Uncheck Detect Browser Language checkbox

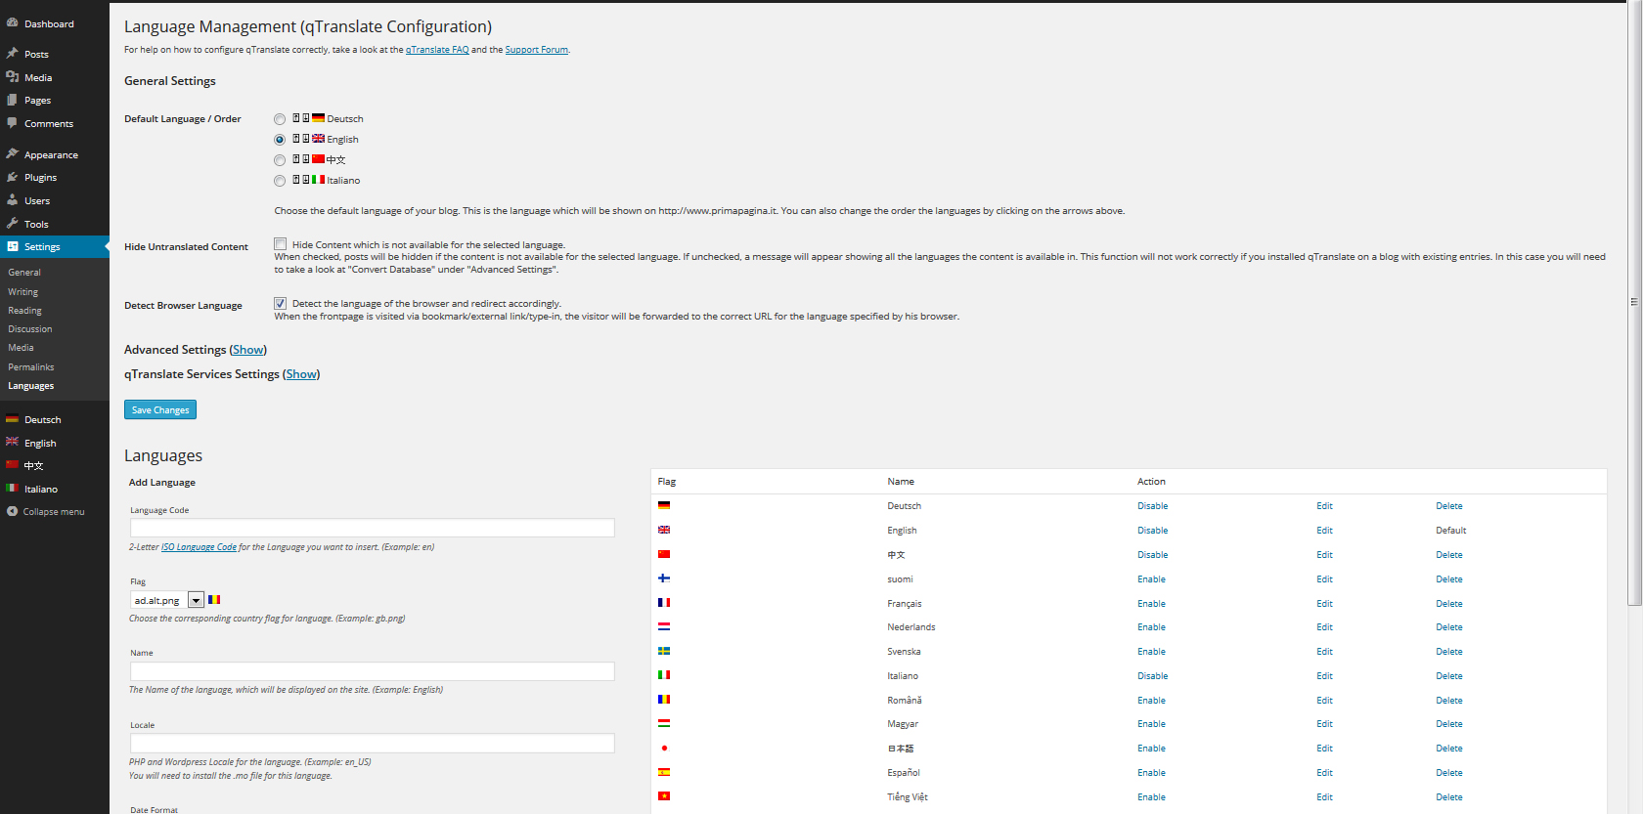pos(281,304)
